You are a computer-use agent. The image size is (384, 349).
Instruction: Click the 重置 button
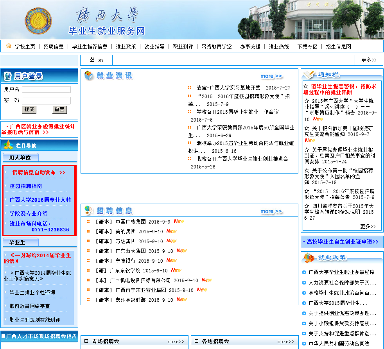(x=59, y=109)
